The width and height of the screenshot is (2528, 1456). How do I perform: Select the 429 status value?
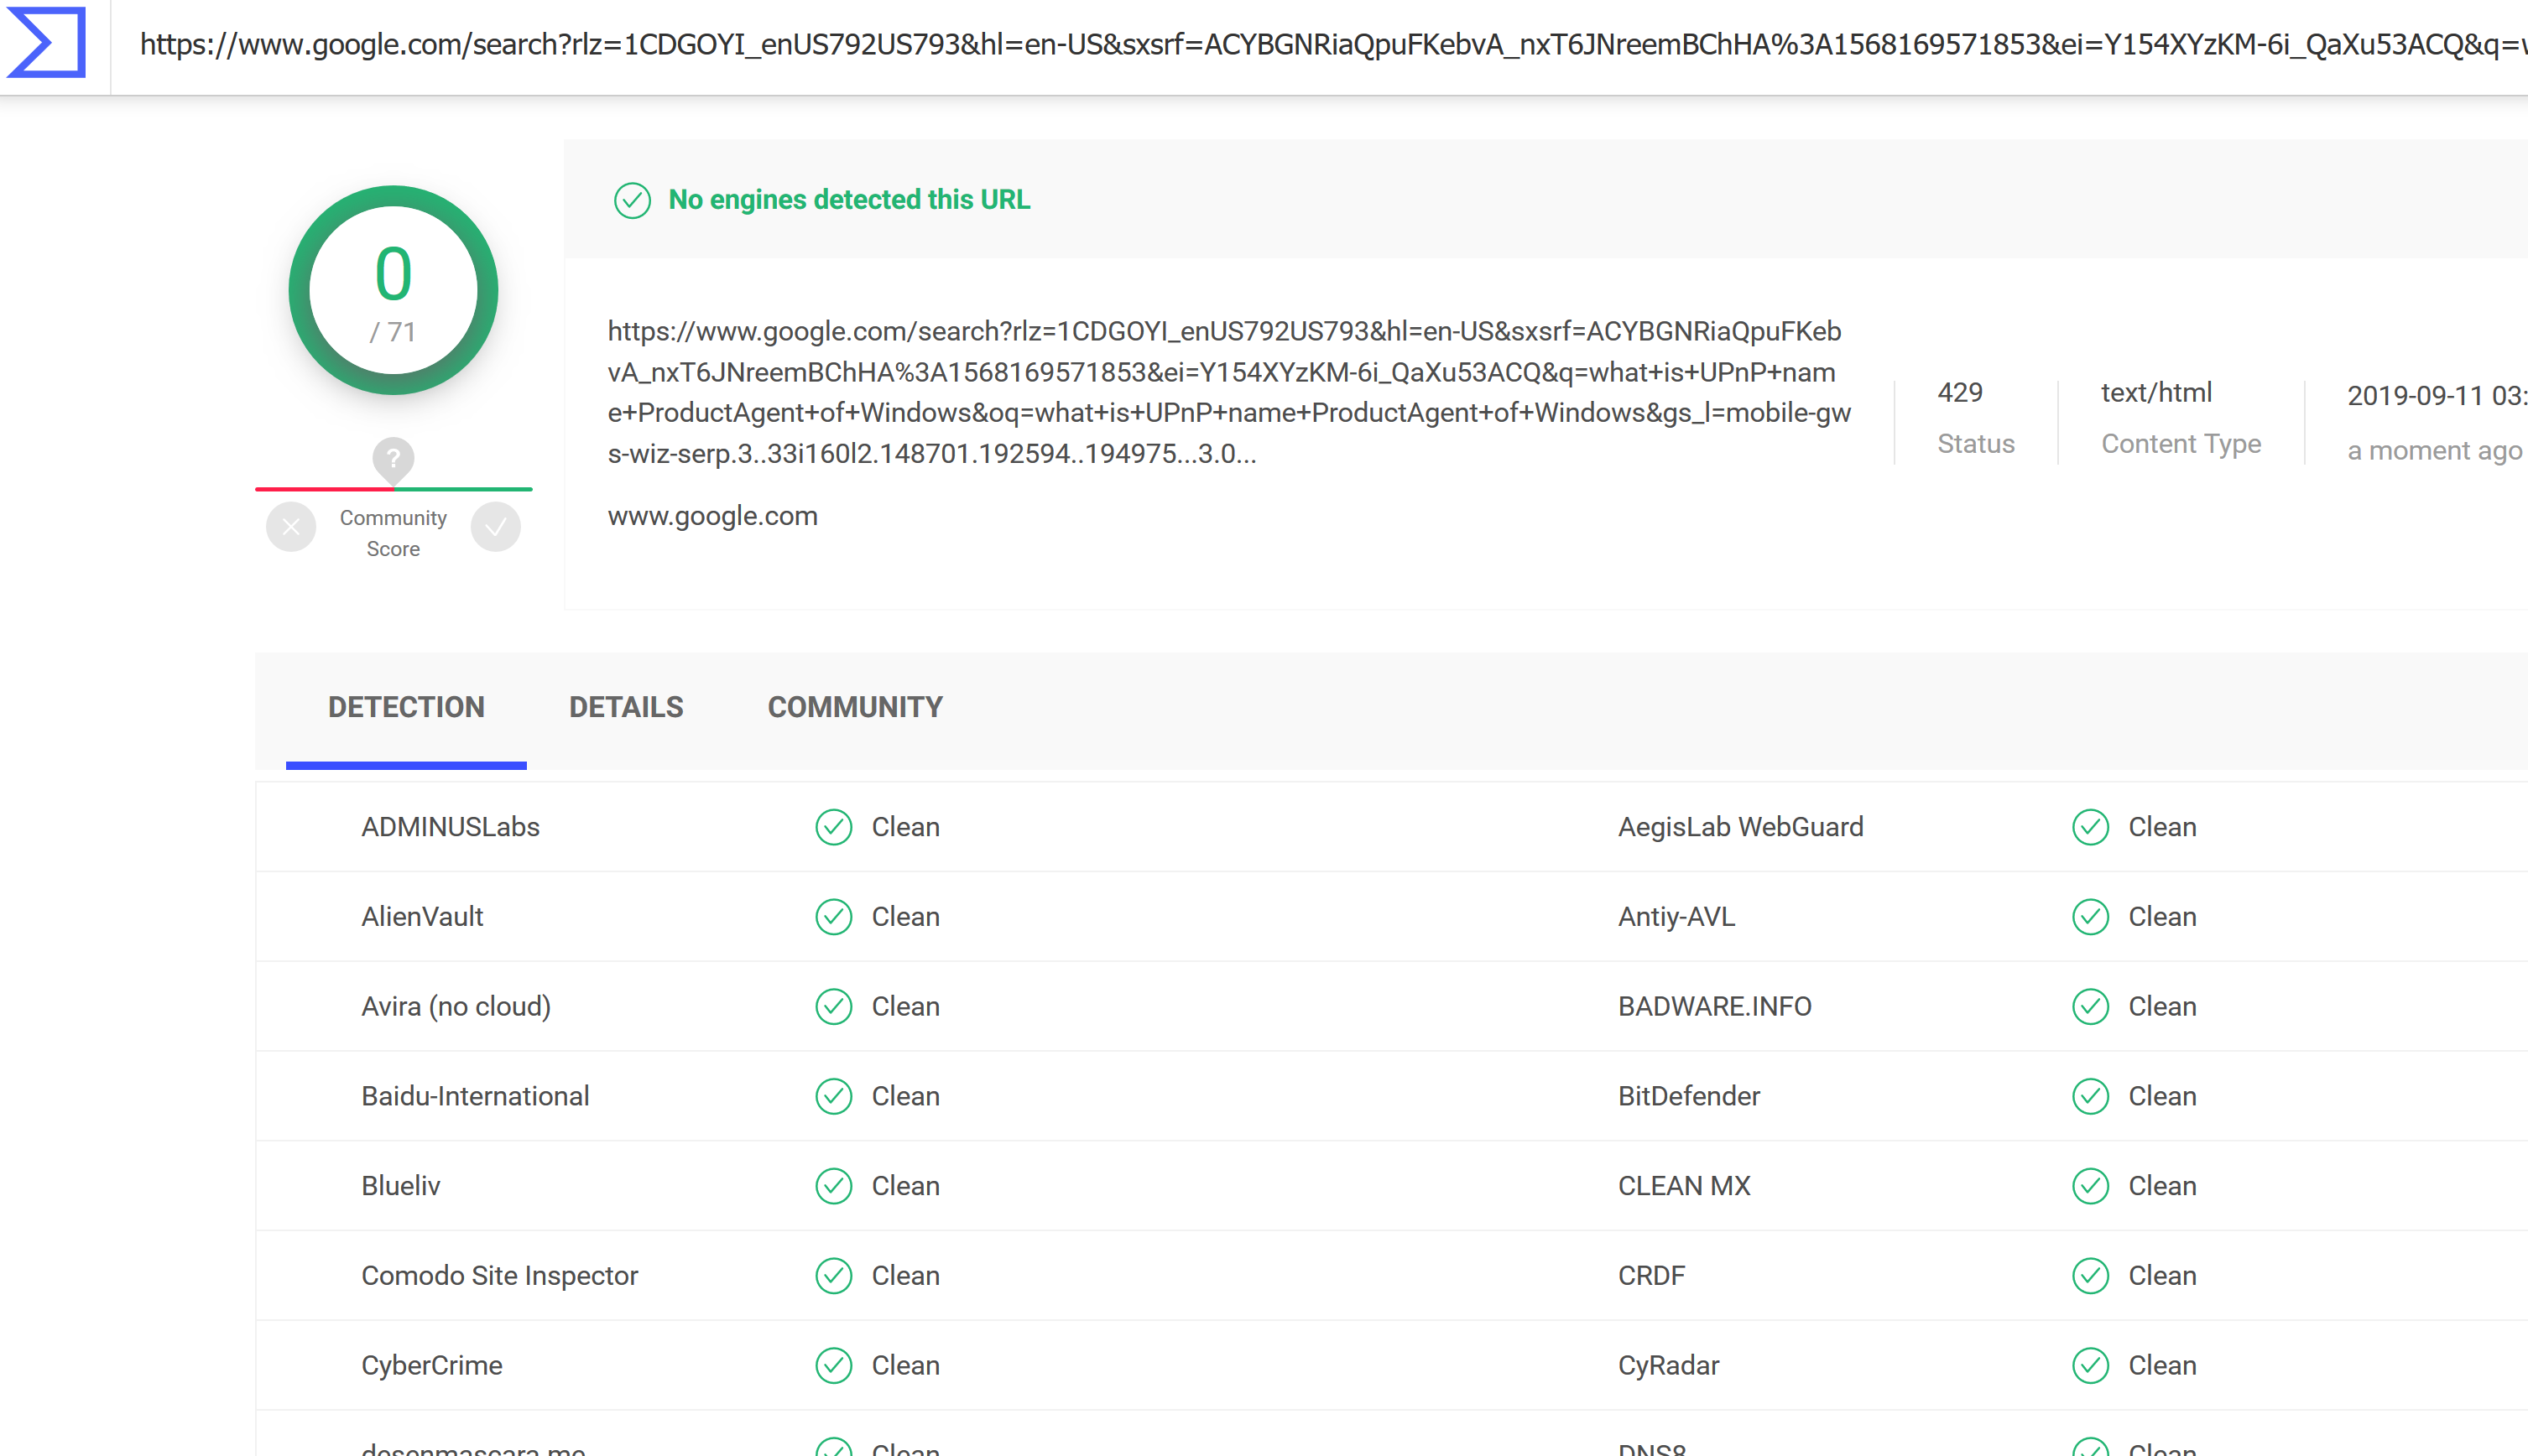1960,392
